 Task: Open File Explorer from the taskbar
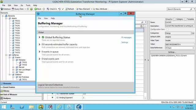[31, 107]
